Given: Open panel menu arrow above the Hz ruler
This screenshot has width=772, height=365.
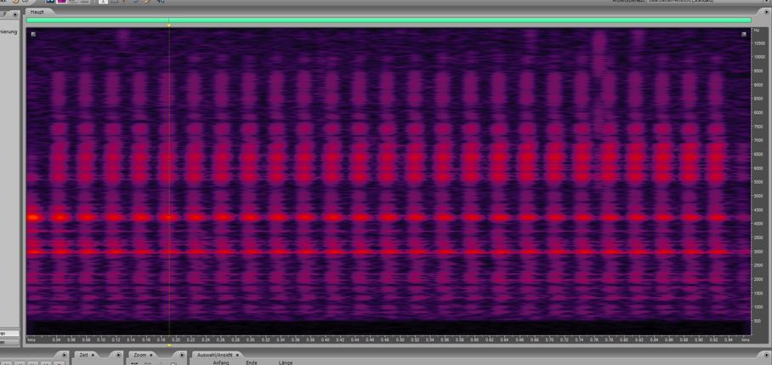Looking at the screenshot, I should [767, 14].
